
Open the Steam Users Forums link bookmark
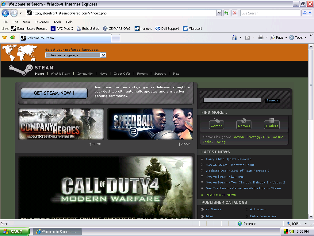click(29, 29)
